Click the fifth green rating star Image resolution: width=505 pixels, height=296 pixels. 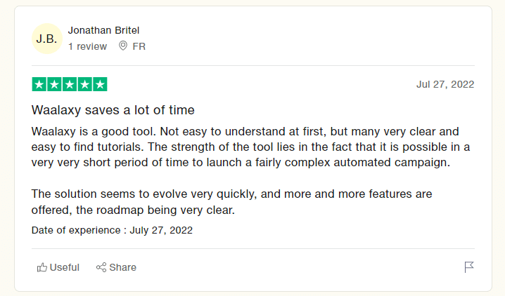pyautogui.click(x=100, y=84)
